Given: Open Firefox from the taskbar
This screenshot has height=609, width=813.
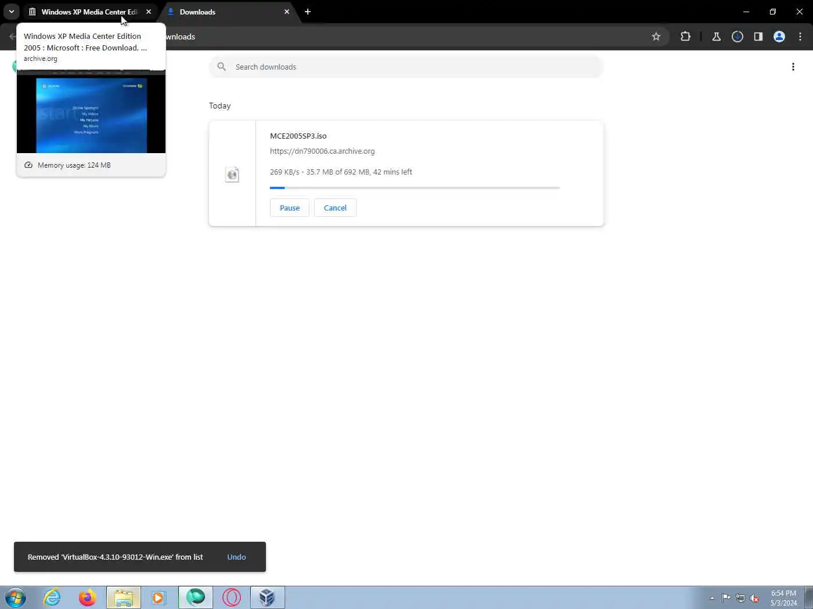Looking at the screenshot, I should click(88, 597).
